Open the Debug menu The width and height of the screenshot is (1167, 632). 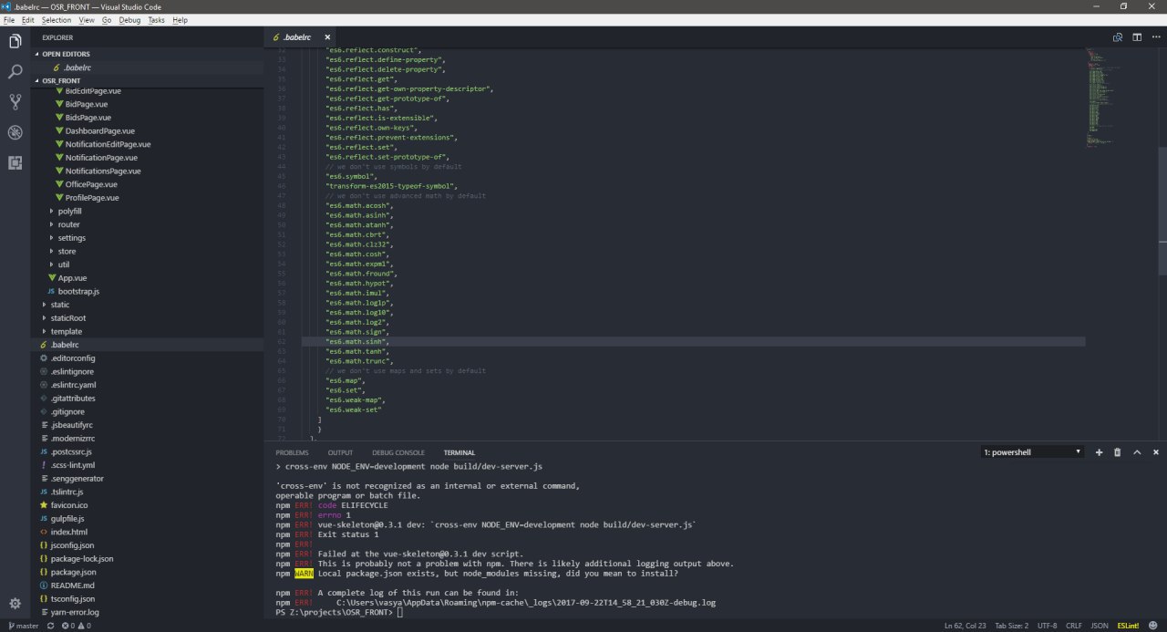pos(129,19)
